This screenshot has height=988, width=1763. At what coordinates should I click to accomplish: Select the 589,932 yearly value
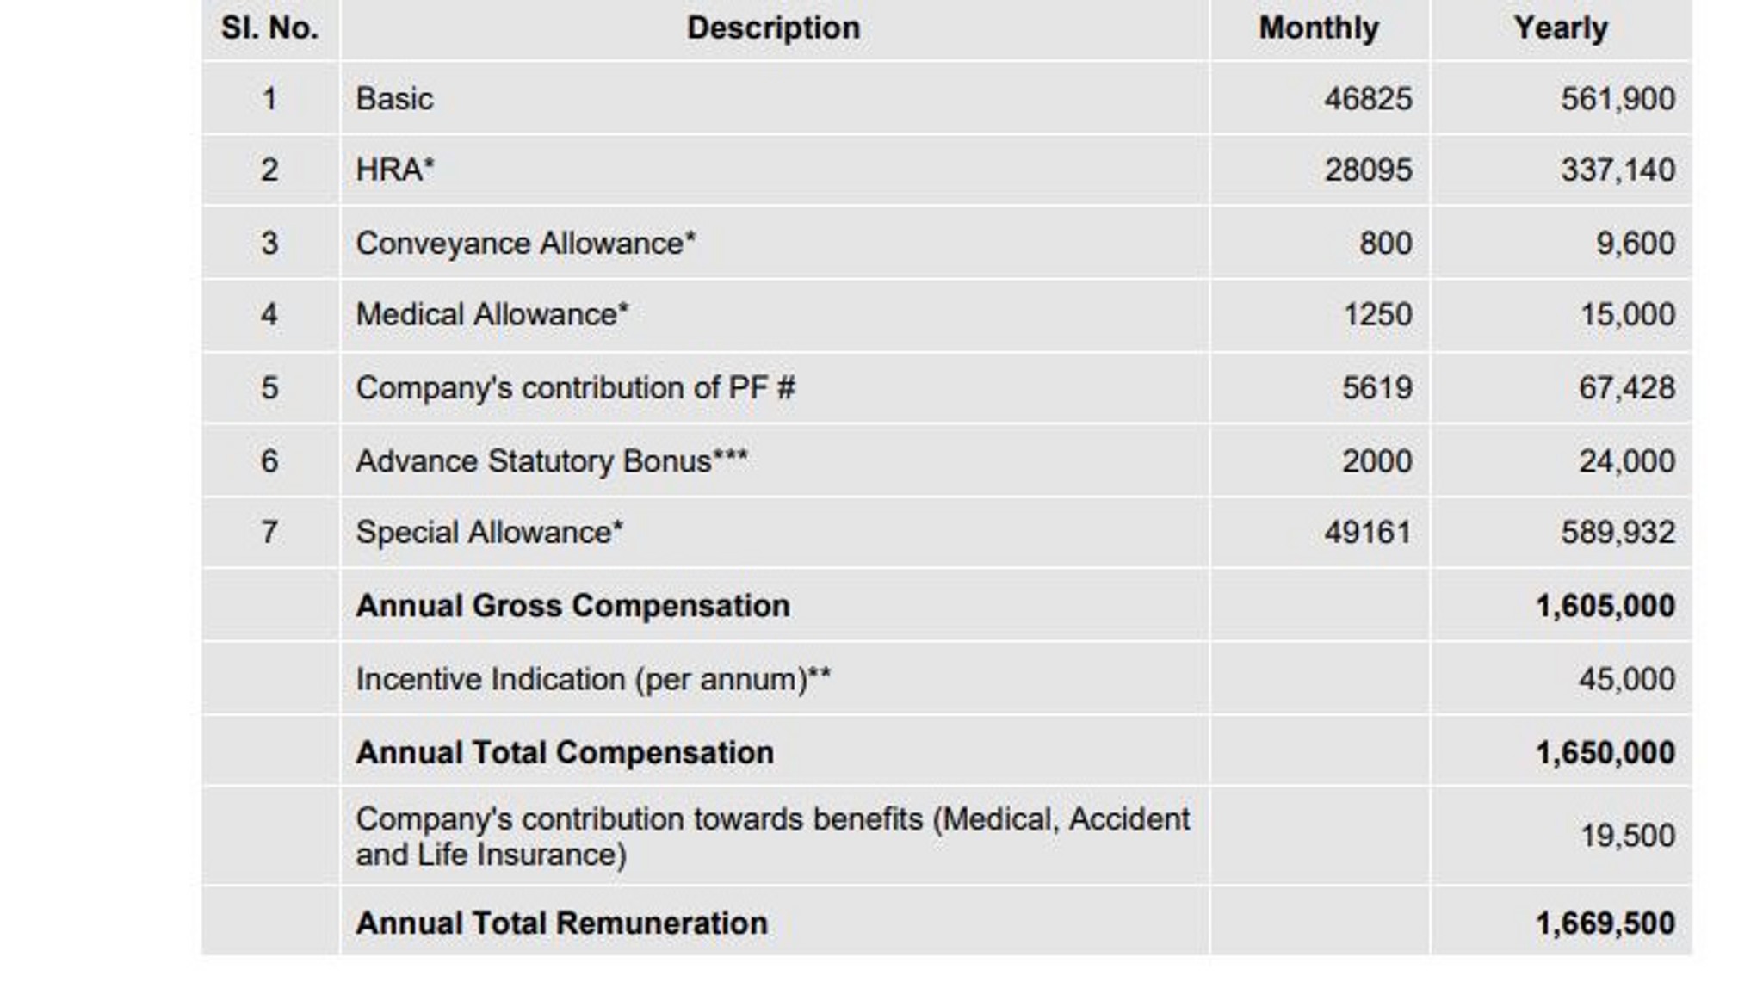1618,533
